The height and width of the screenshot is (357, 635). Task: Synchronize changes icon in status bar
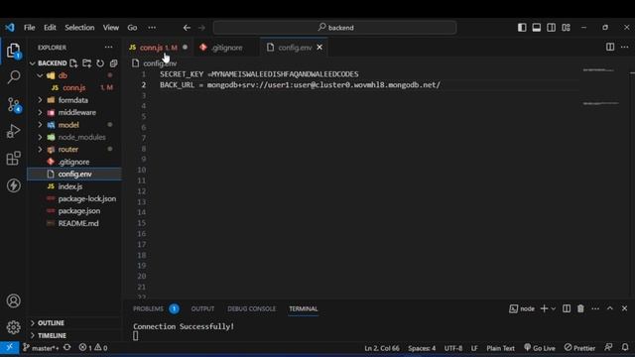(x=67, y=348)
